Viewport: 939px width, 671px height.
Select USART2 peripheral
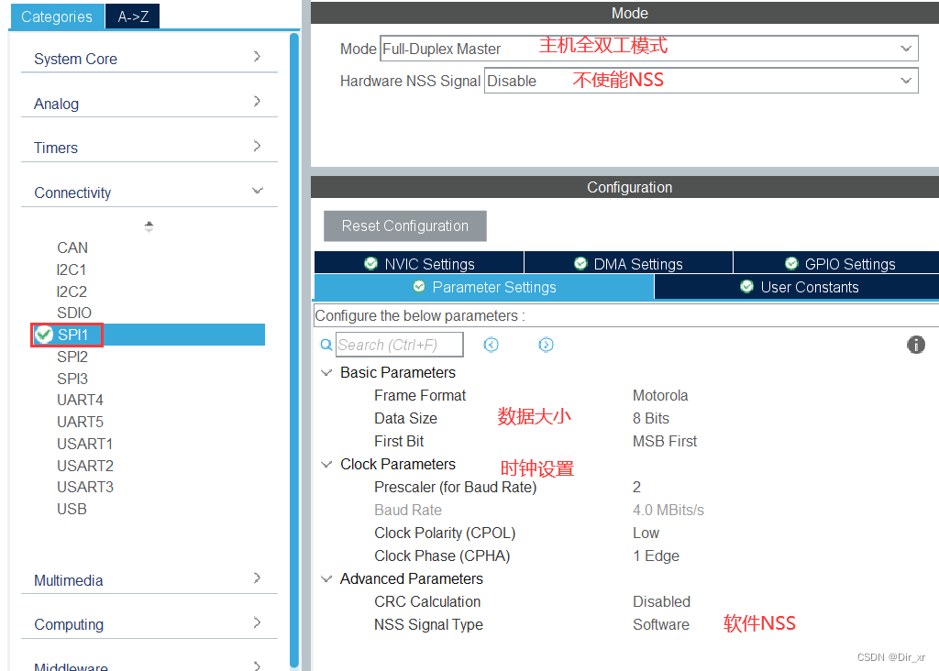click(x=85, y=466)
